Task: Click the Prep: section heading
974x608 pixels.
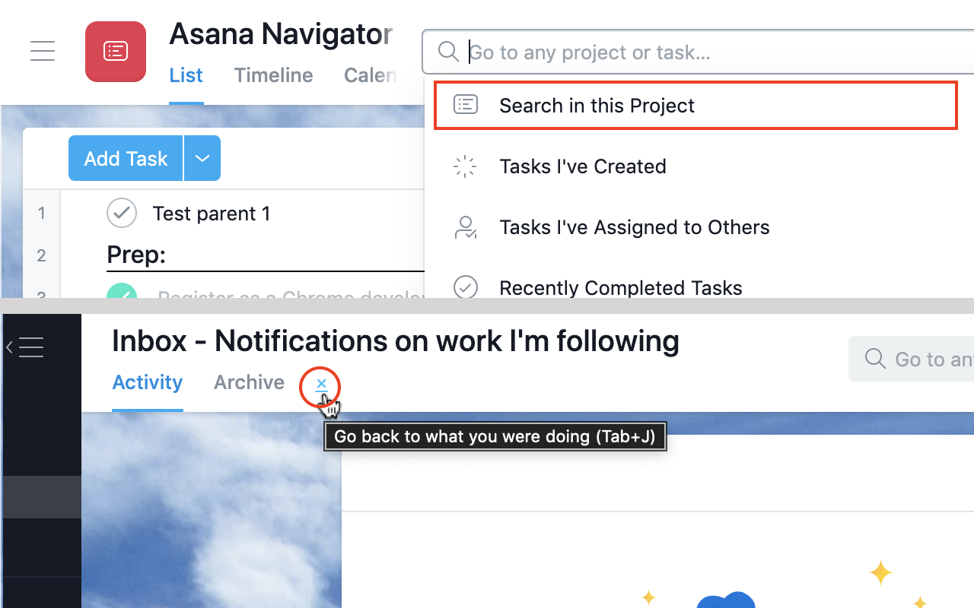Action: click(136, 255)
